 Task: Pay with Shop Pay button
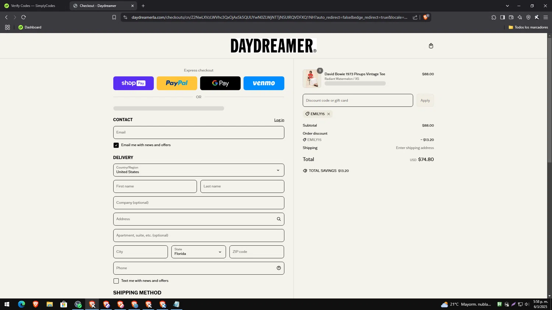tap(134, 83)
